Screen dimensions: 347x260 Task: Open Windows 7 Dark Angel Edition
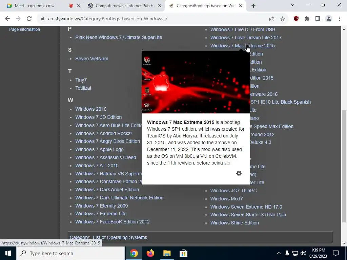point(107,190)
